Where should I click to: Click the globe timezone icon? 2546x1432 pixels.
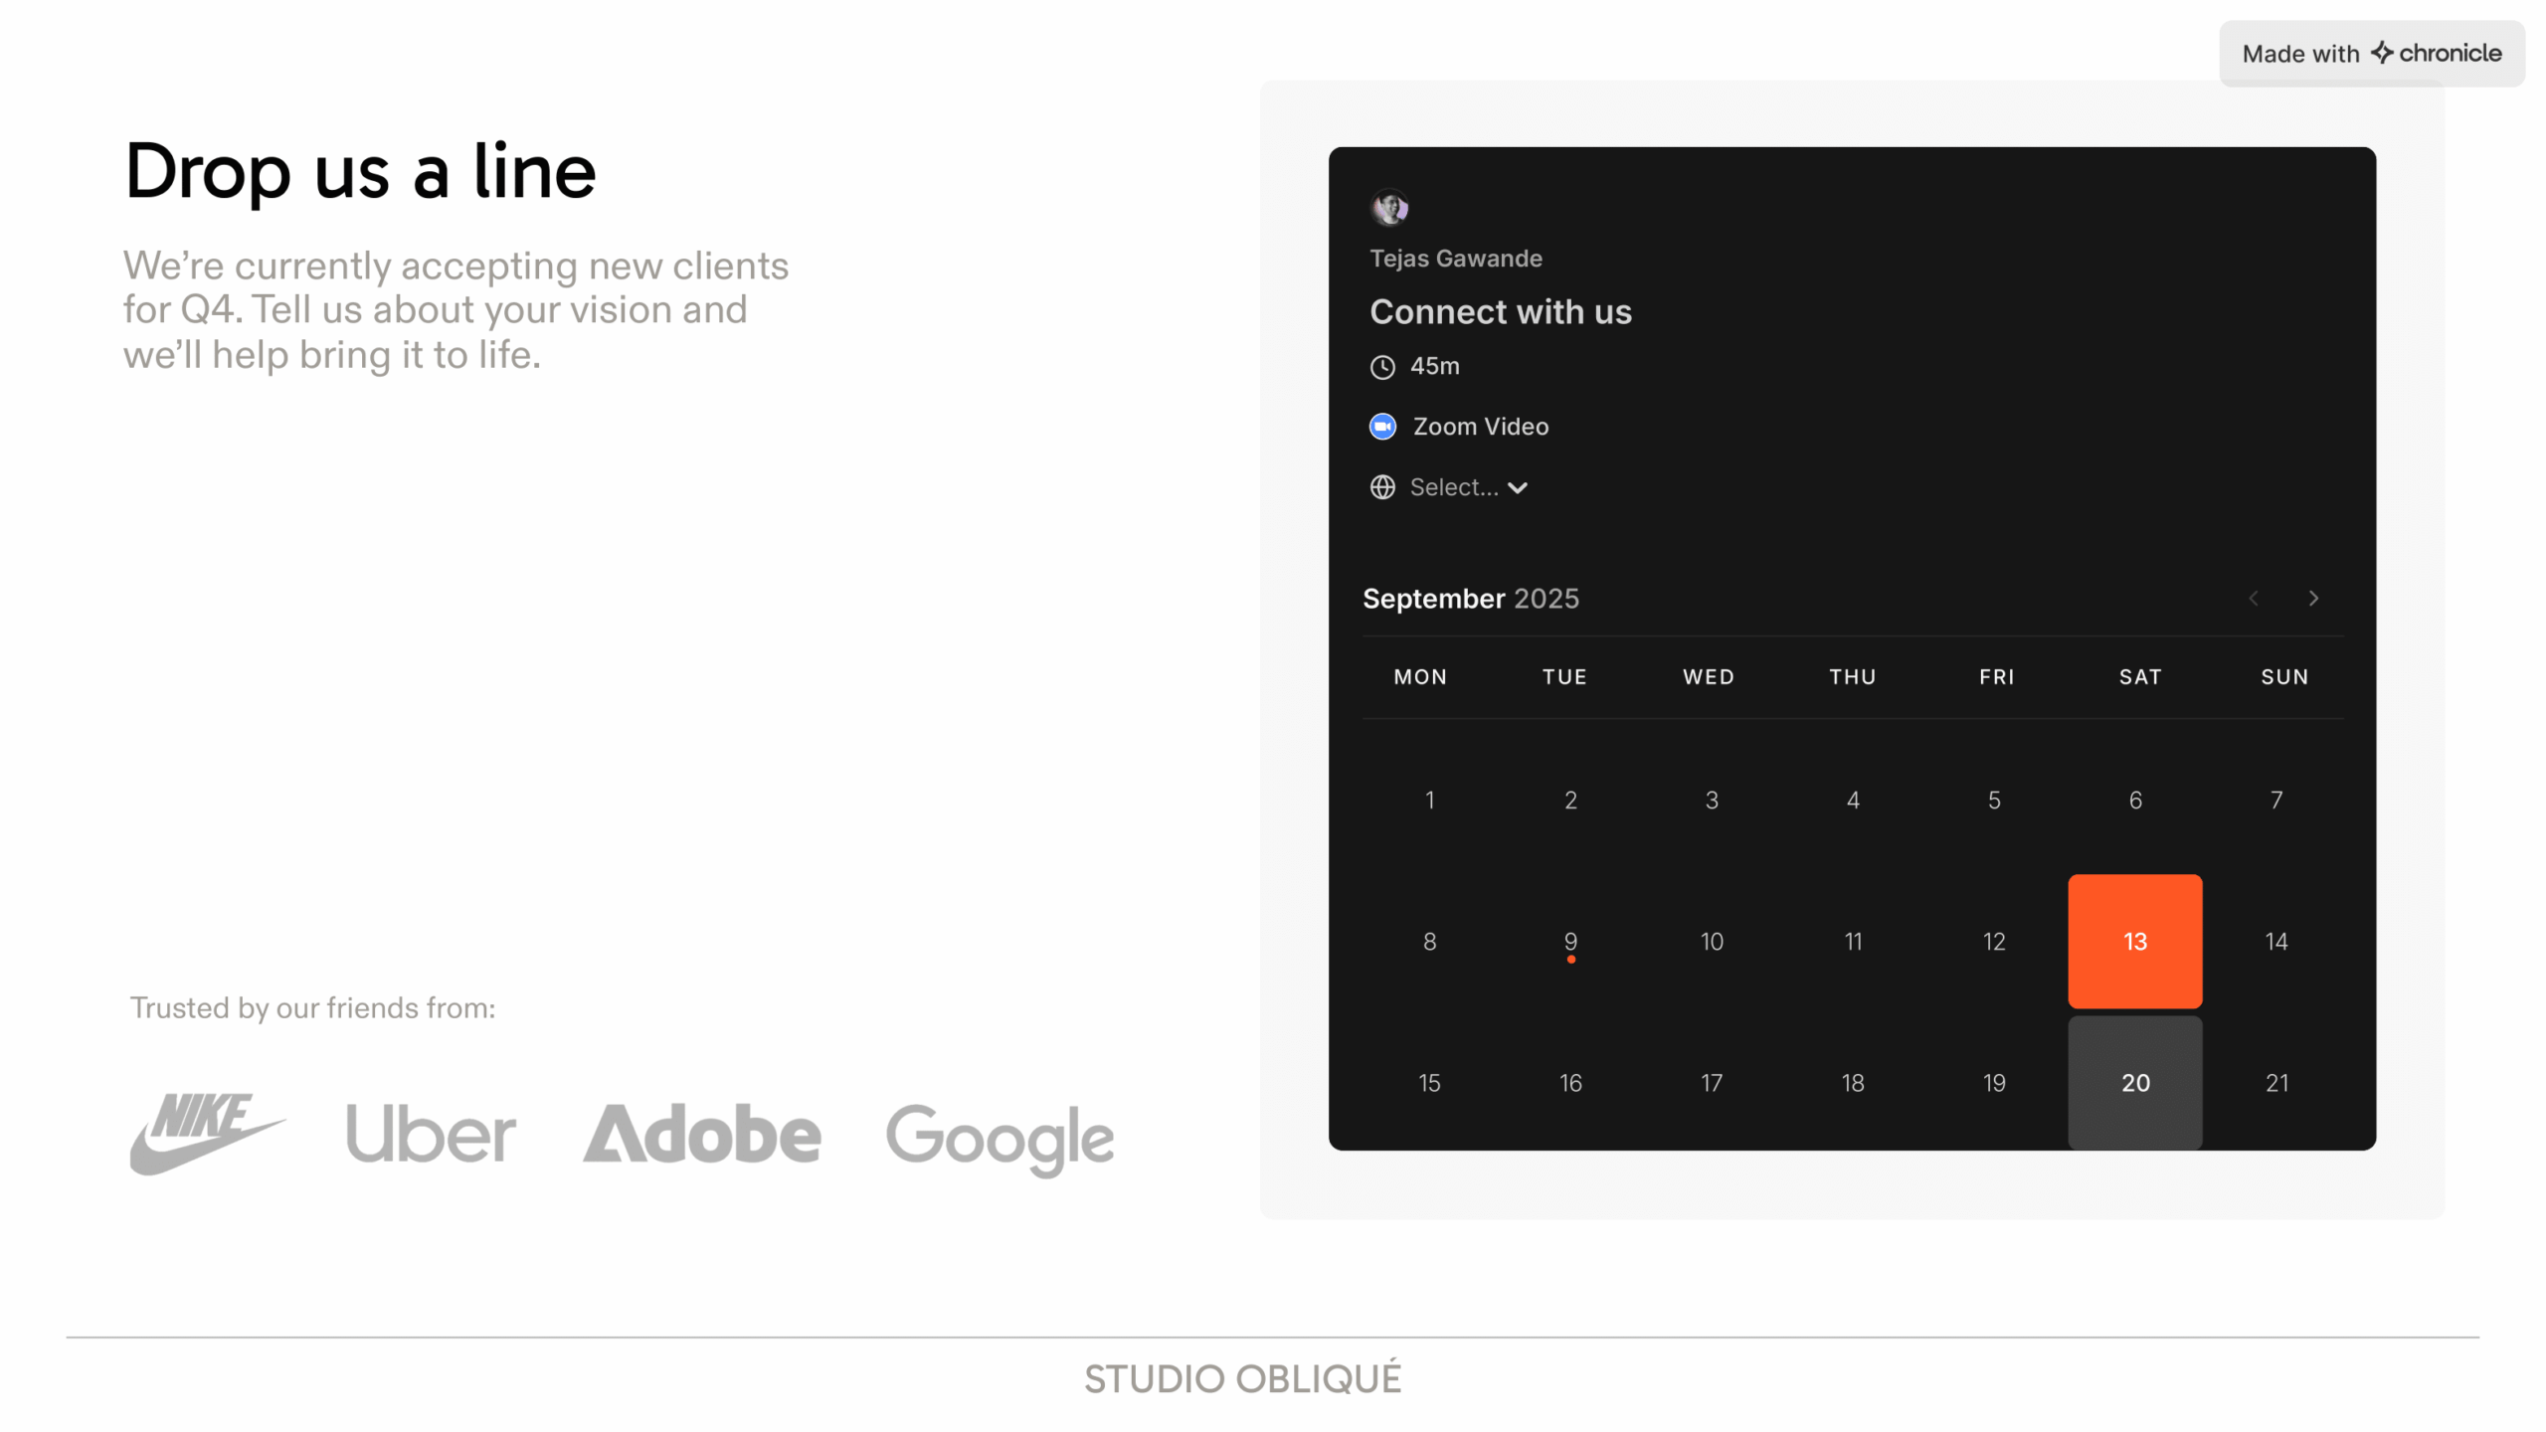1382,487
